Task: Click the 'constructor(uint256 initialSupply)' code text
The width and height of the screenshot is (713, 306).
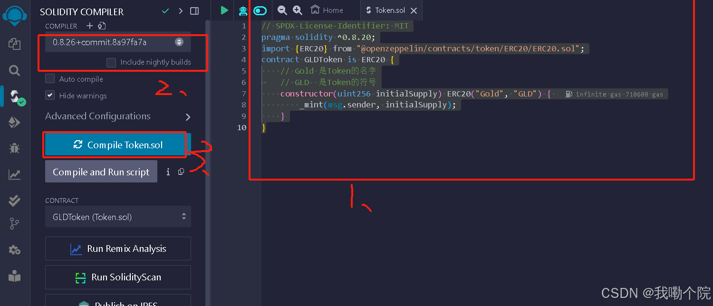Action: pos(361,94)
